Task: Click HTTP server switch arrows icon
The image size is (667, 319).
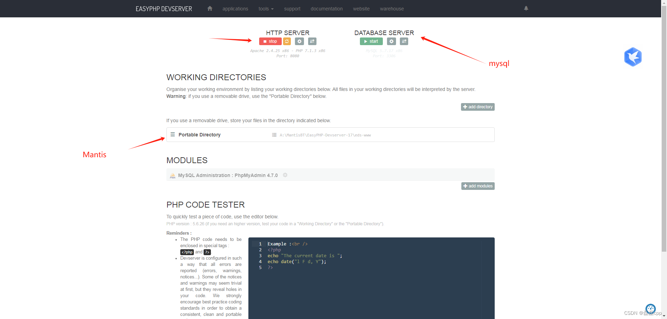Action: [x=312, y=41]
